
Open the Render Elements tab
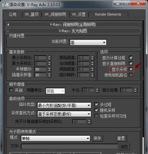108,14
